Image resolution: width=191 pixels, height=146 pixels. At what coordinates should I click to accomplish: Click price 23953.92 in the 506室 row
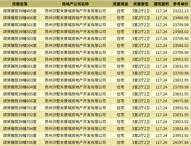181,59
